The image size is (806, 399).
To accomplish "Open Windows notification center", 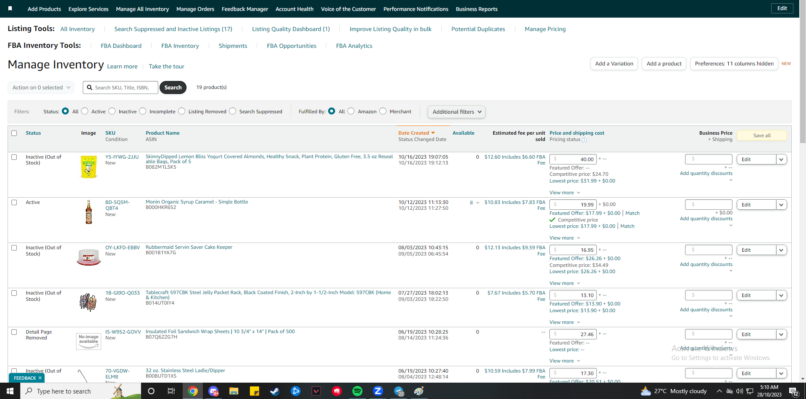I will 794,391.
